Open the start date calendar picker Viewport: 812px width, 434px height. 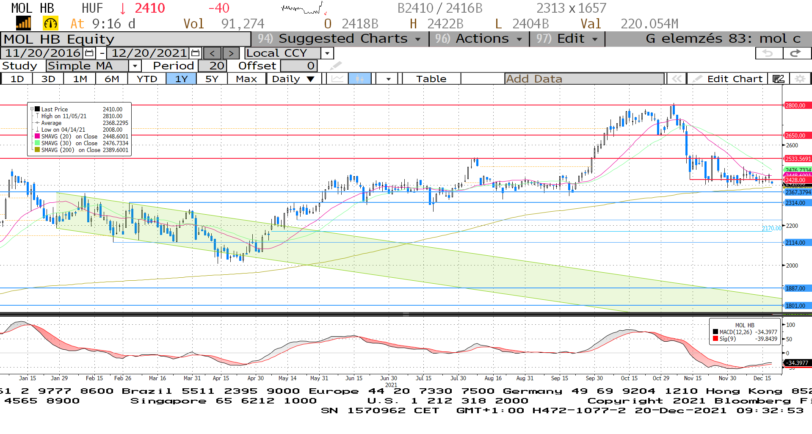[x=89, y=53]
